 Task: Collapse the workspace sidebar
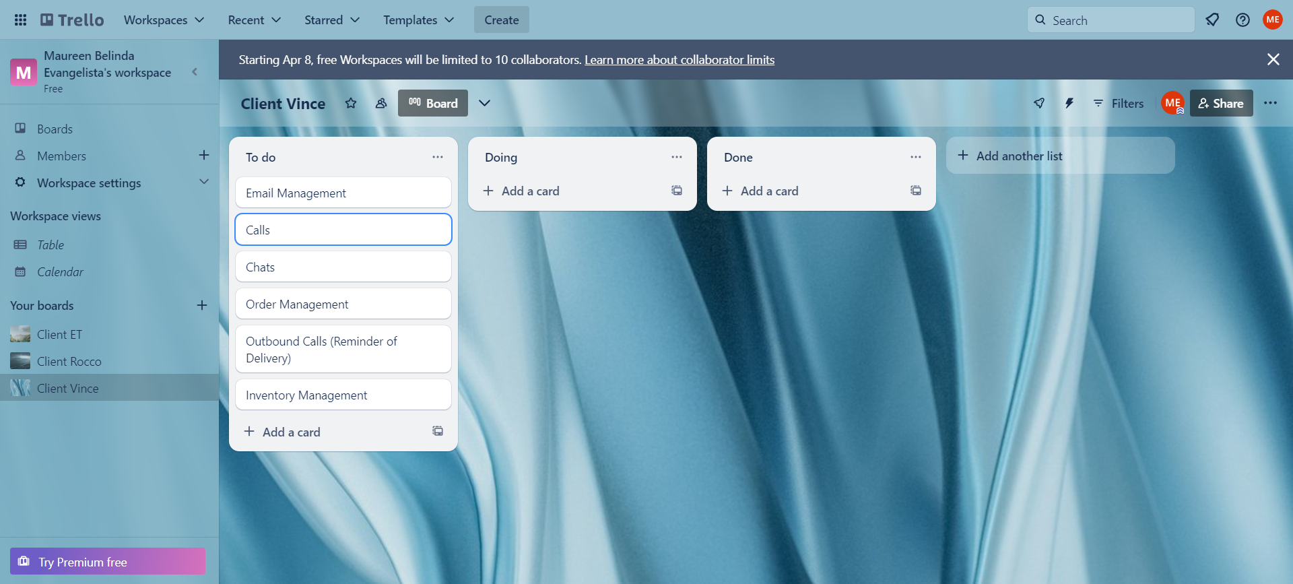[195, 71]
